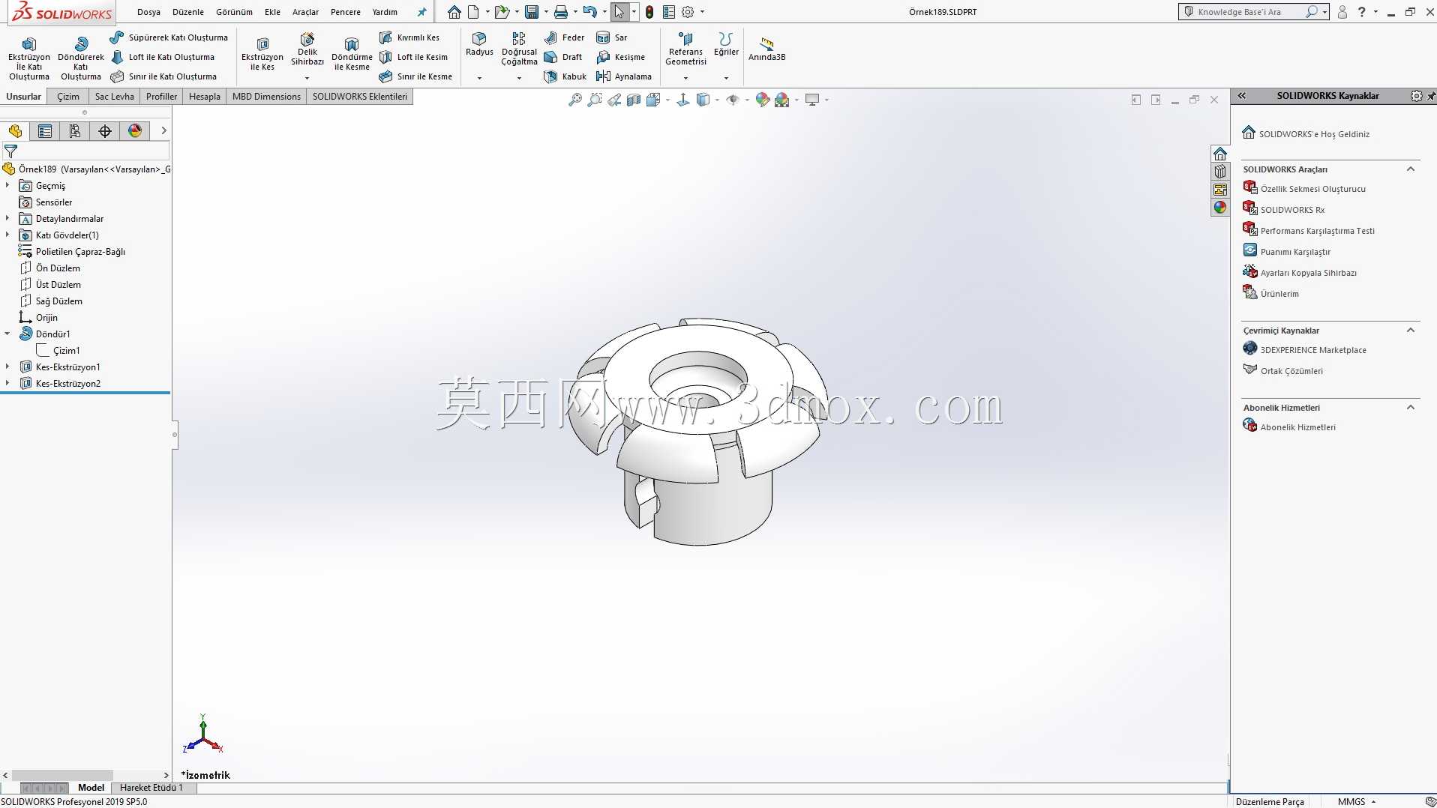
Task: Collapse SOLIDWORKS Araçları section
Action: pos(1410,169)
